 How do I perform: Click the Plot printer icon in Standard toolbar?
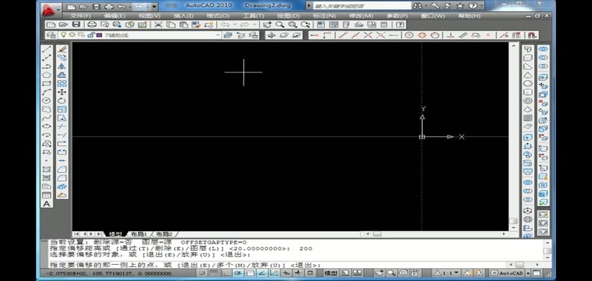pyautogui.click(x=92, y=25)
